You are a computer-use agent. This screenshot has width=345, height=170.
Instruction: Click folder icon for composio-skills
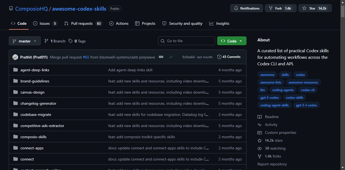(16, 137)
